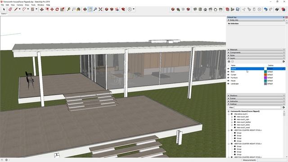Hide the House layer

(x=229, y=81)
